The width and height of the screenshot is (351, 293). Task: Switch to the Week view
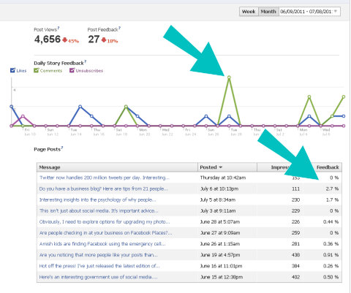coord(249,12)
